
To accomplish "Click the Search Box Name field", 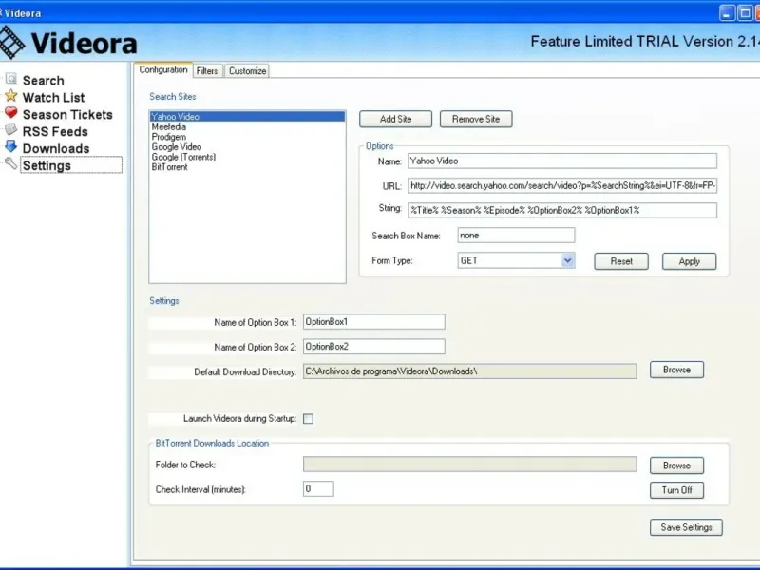I will tap(516, 235).
